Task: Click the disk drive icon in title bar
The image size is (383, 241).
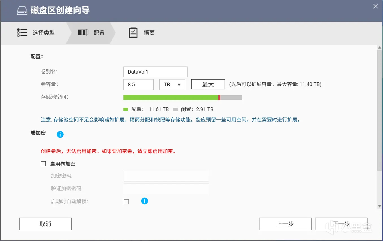Action: click(22, 11)
